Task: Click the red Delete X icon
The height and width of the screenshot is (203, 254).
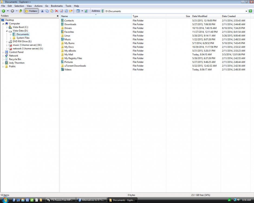Action: pos(57,11)
